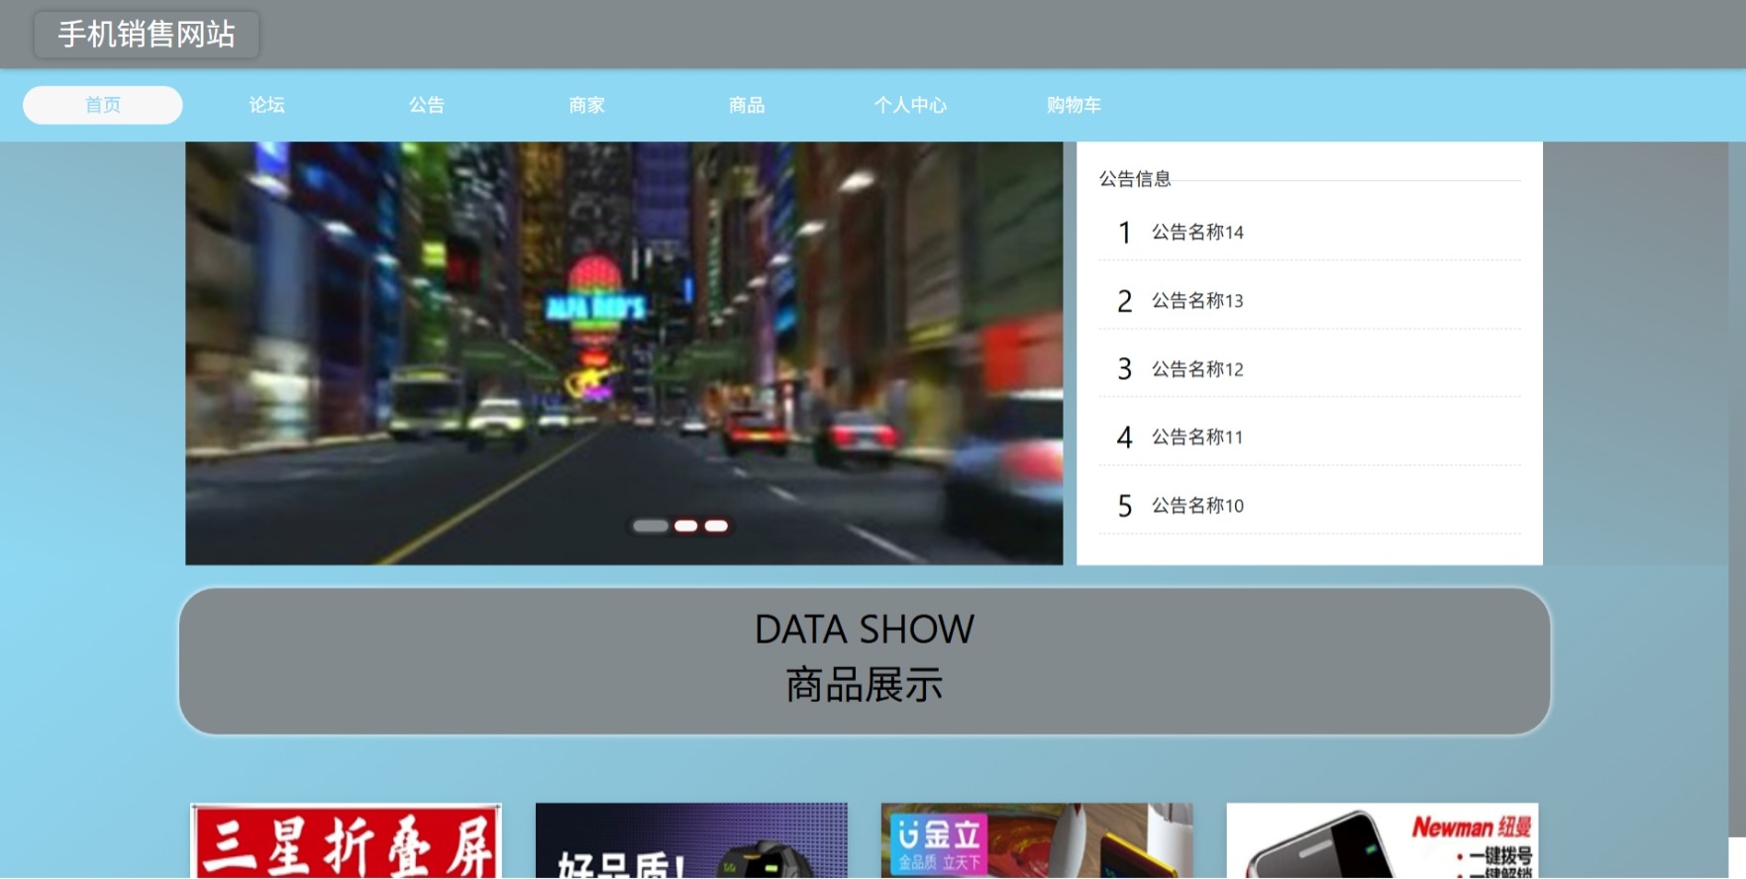The height and width of the screenshot is (879, 1746).
Task: Go to the 论坛 forum page
Action: (266, 105)
